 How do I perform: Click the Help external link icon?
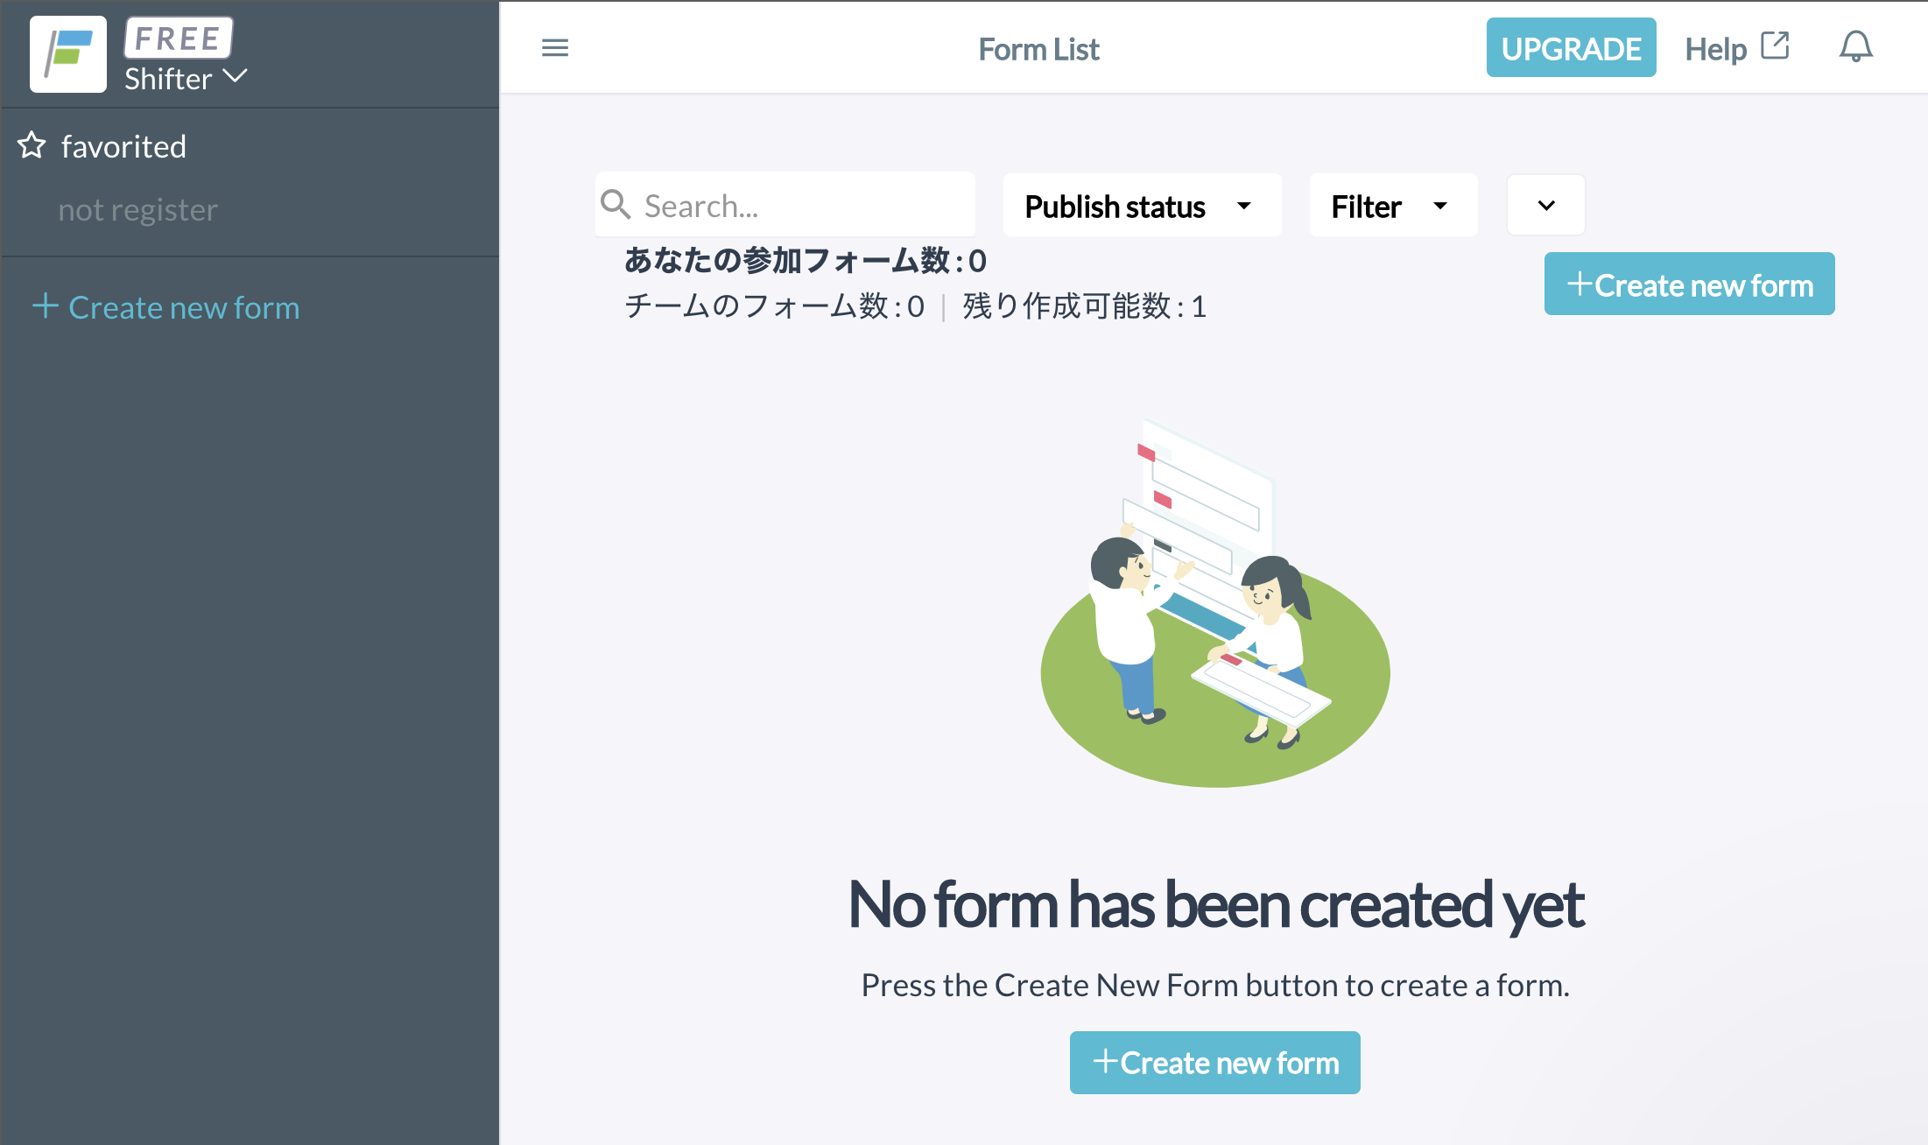click(1775, 46)
